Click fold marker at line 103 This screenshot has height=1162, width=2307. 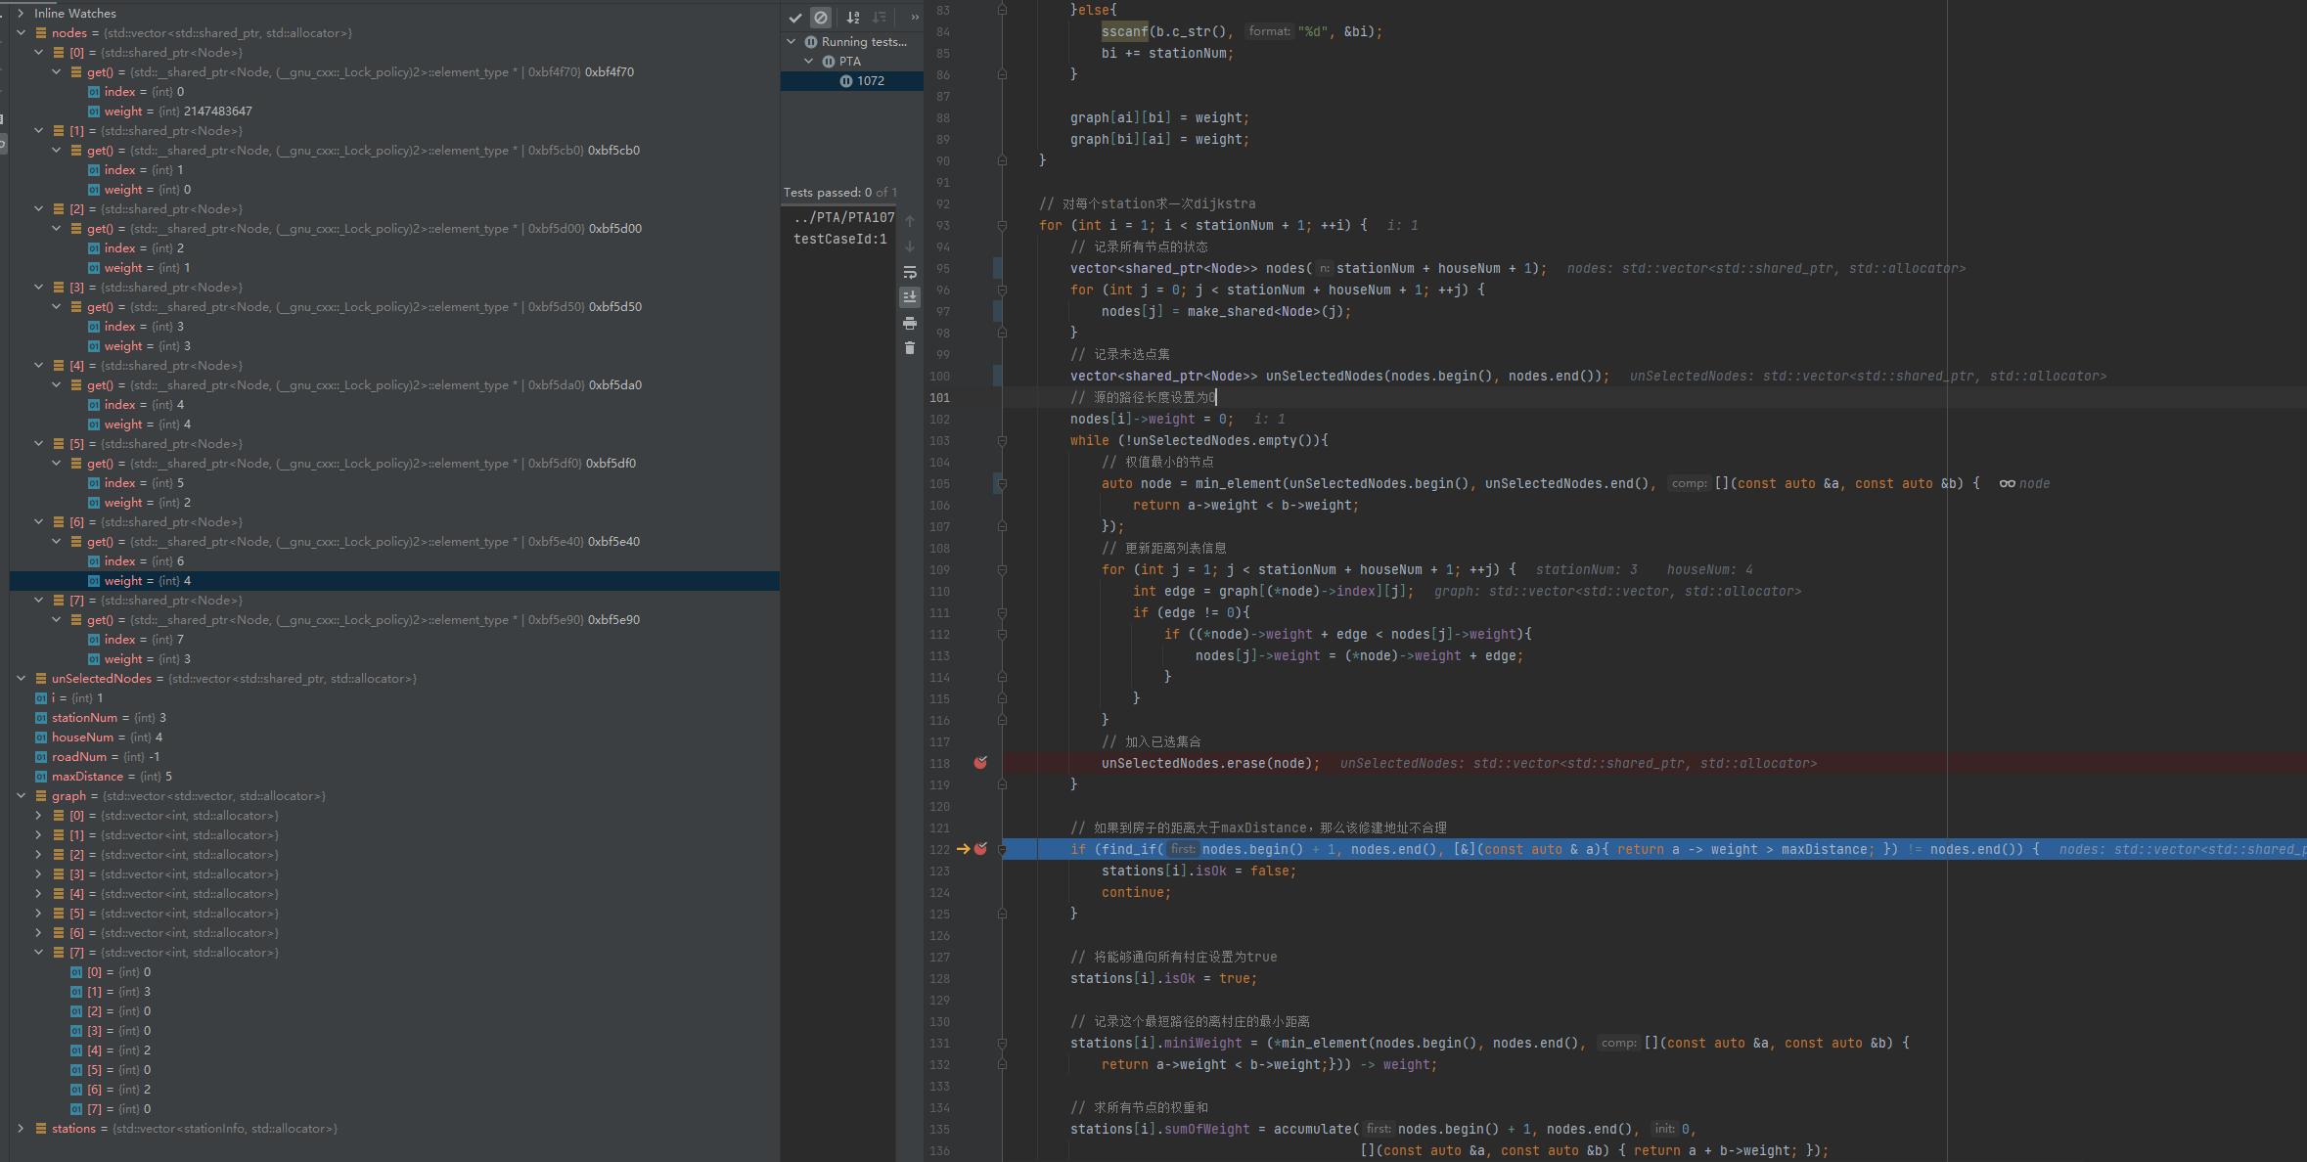click(x=1002, y=441)
